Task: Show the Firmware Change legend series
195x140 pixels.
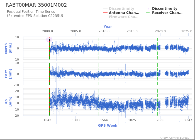Action: 121,17
